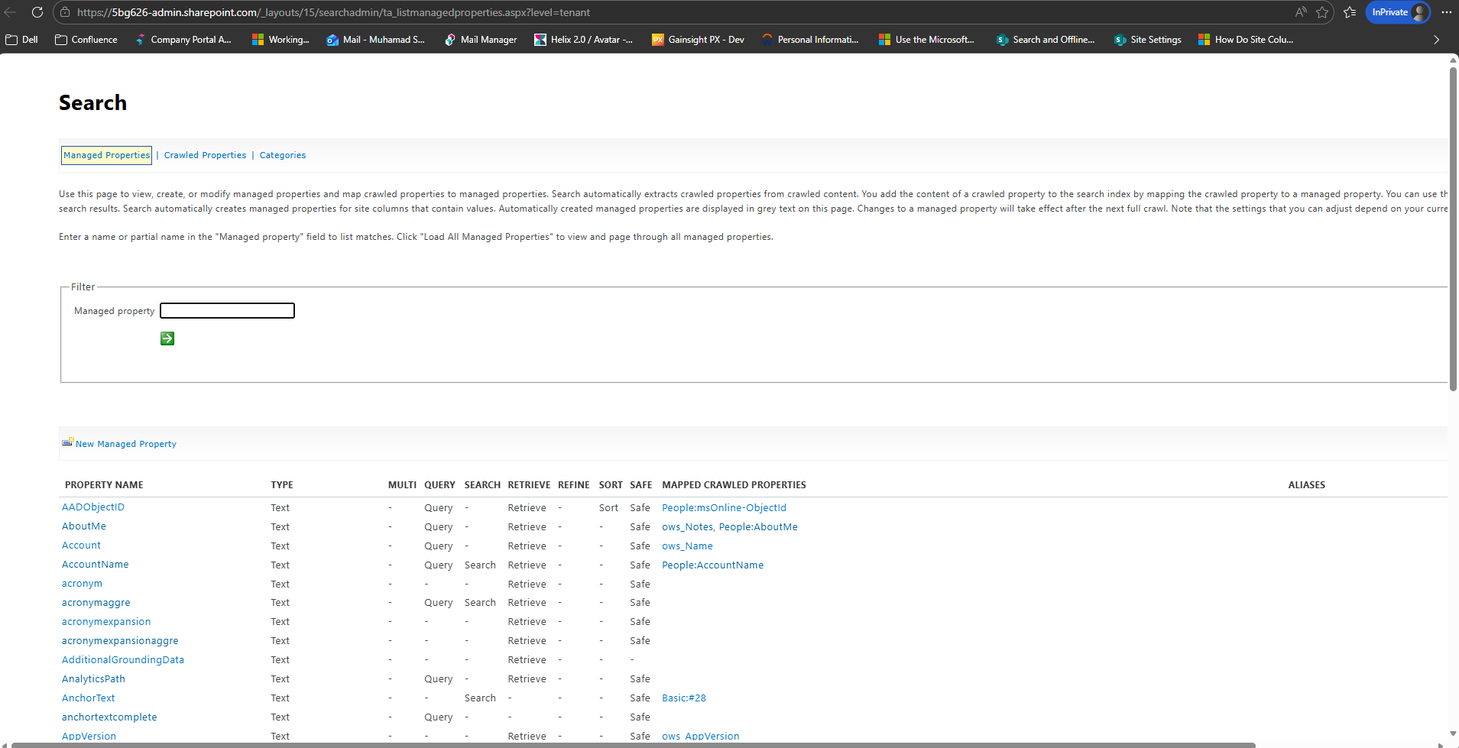Open the Confluence bookmarks folder
This screenshot has width=1459, height=748.
[86, 40]
